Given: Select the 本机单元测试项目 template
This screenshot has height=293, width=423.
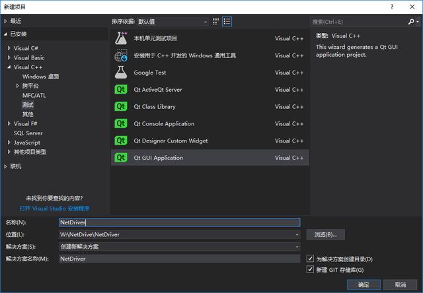Looking at the screenshot, I should (155, 38).
